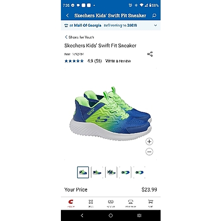
Task: Tap the back arrow in the blue header
Action: point(67,16)
